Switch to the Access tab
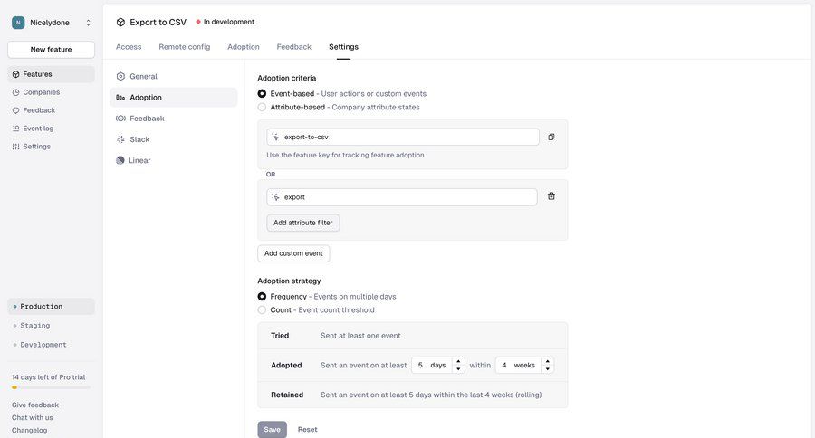Screen dimensions: 815x438 (129, 47)
